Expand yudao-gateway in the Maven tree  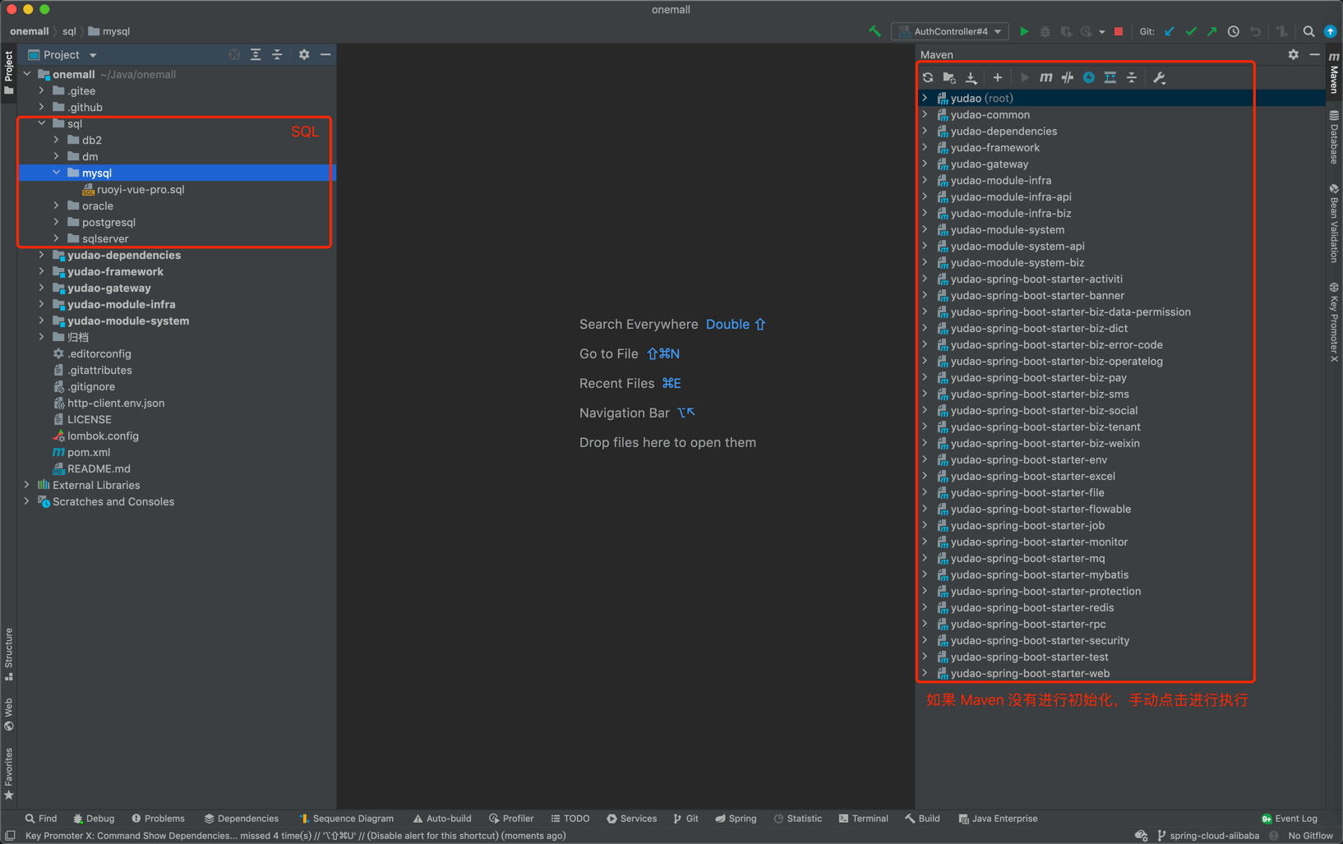coord(925,164)
